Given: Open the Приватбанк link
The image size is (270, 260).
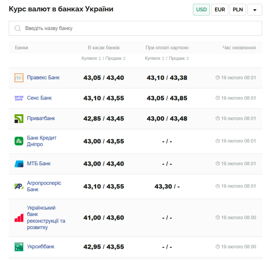Looking at the screenshot, I should tap(41, 118).
